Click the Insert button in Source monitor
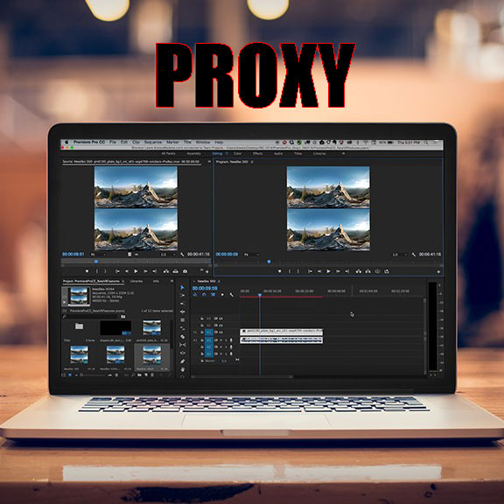This screenshot has height=504, width=504. click(x=166, y=271)
